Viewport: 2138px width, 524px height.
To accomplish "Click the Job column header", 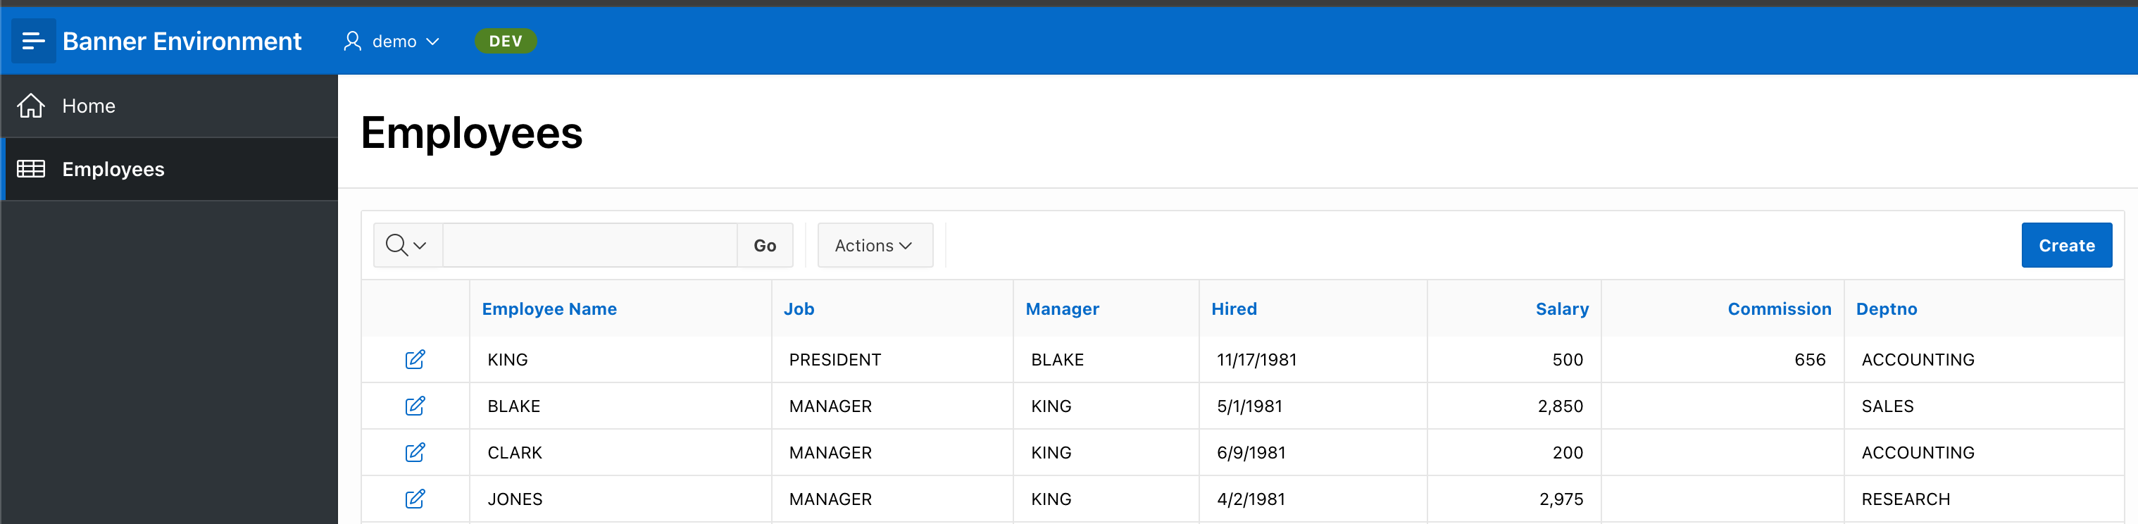I will [799, 309].
